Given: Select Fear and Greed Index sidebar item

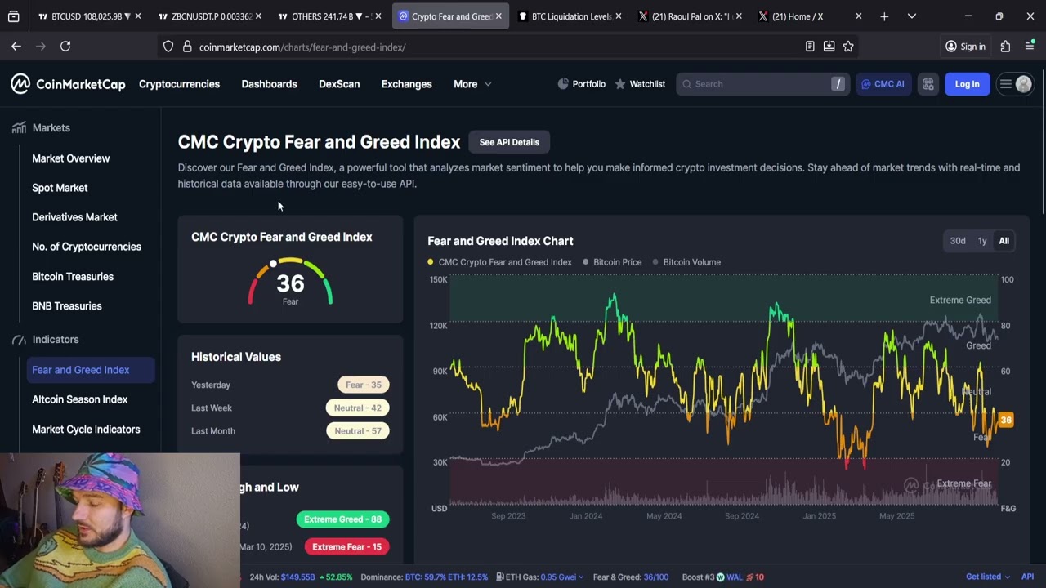Looking at the screenshot, I should (90, 370).
